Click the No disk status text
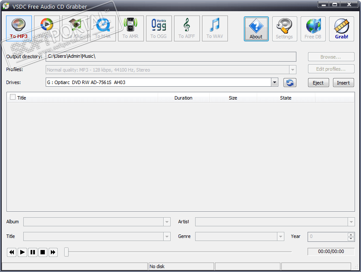361x272 pixels. [x=157, y=266]
